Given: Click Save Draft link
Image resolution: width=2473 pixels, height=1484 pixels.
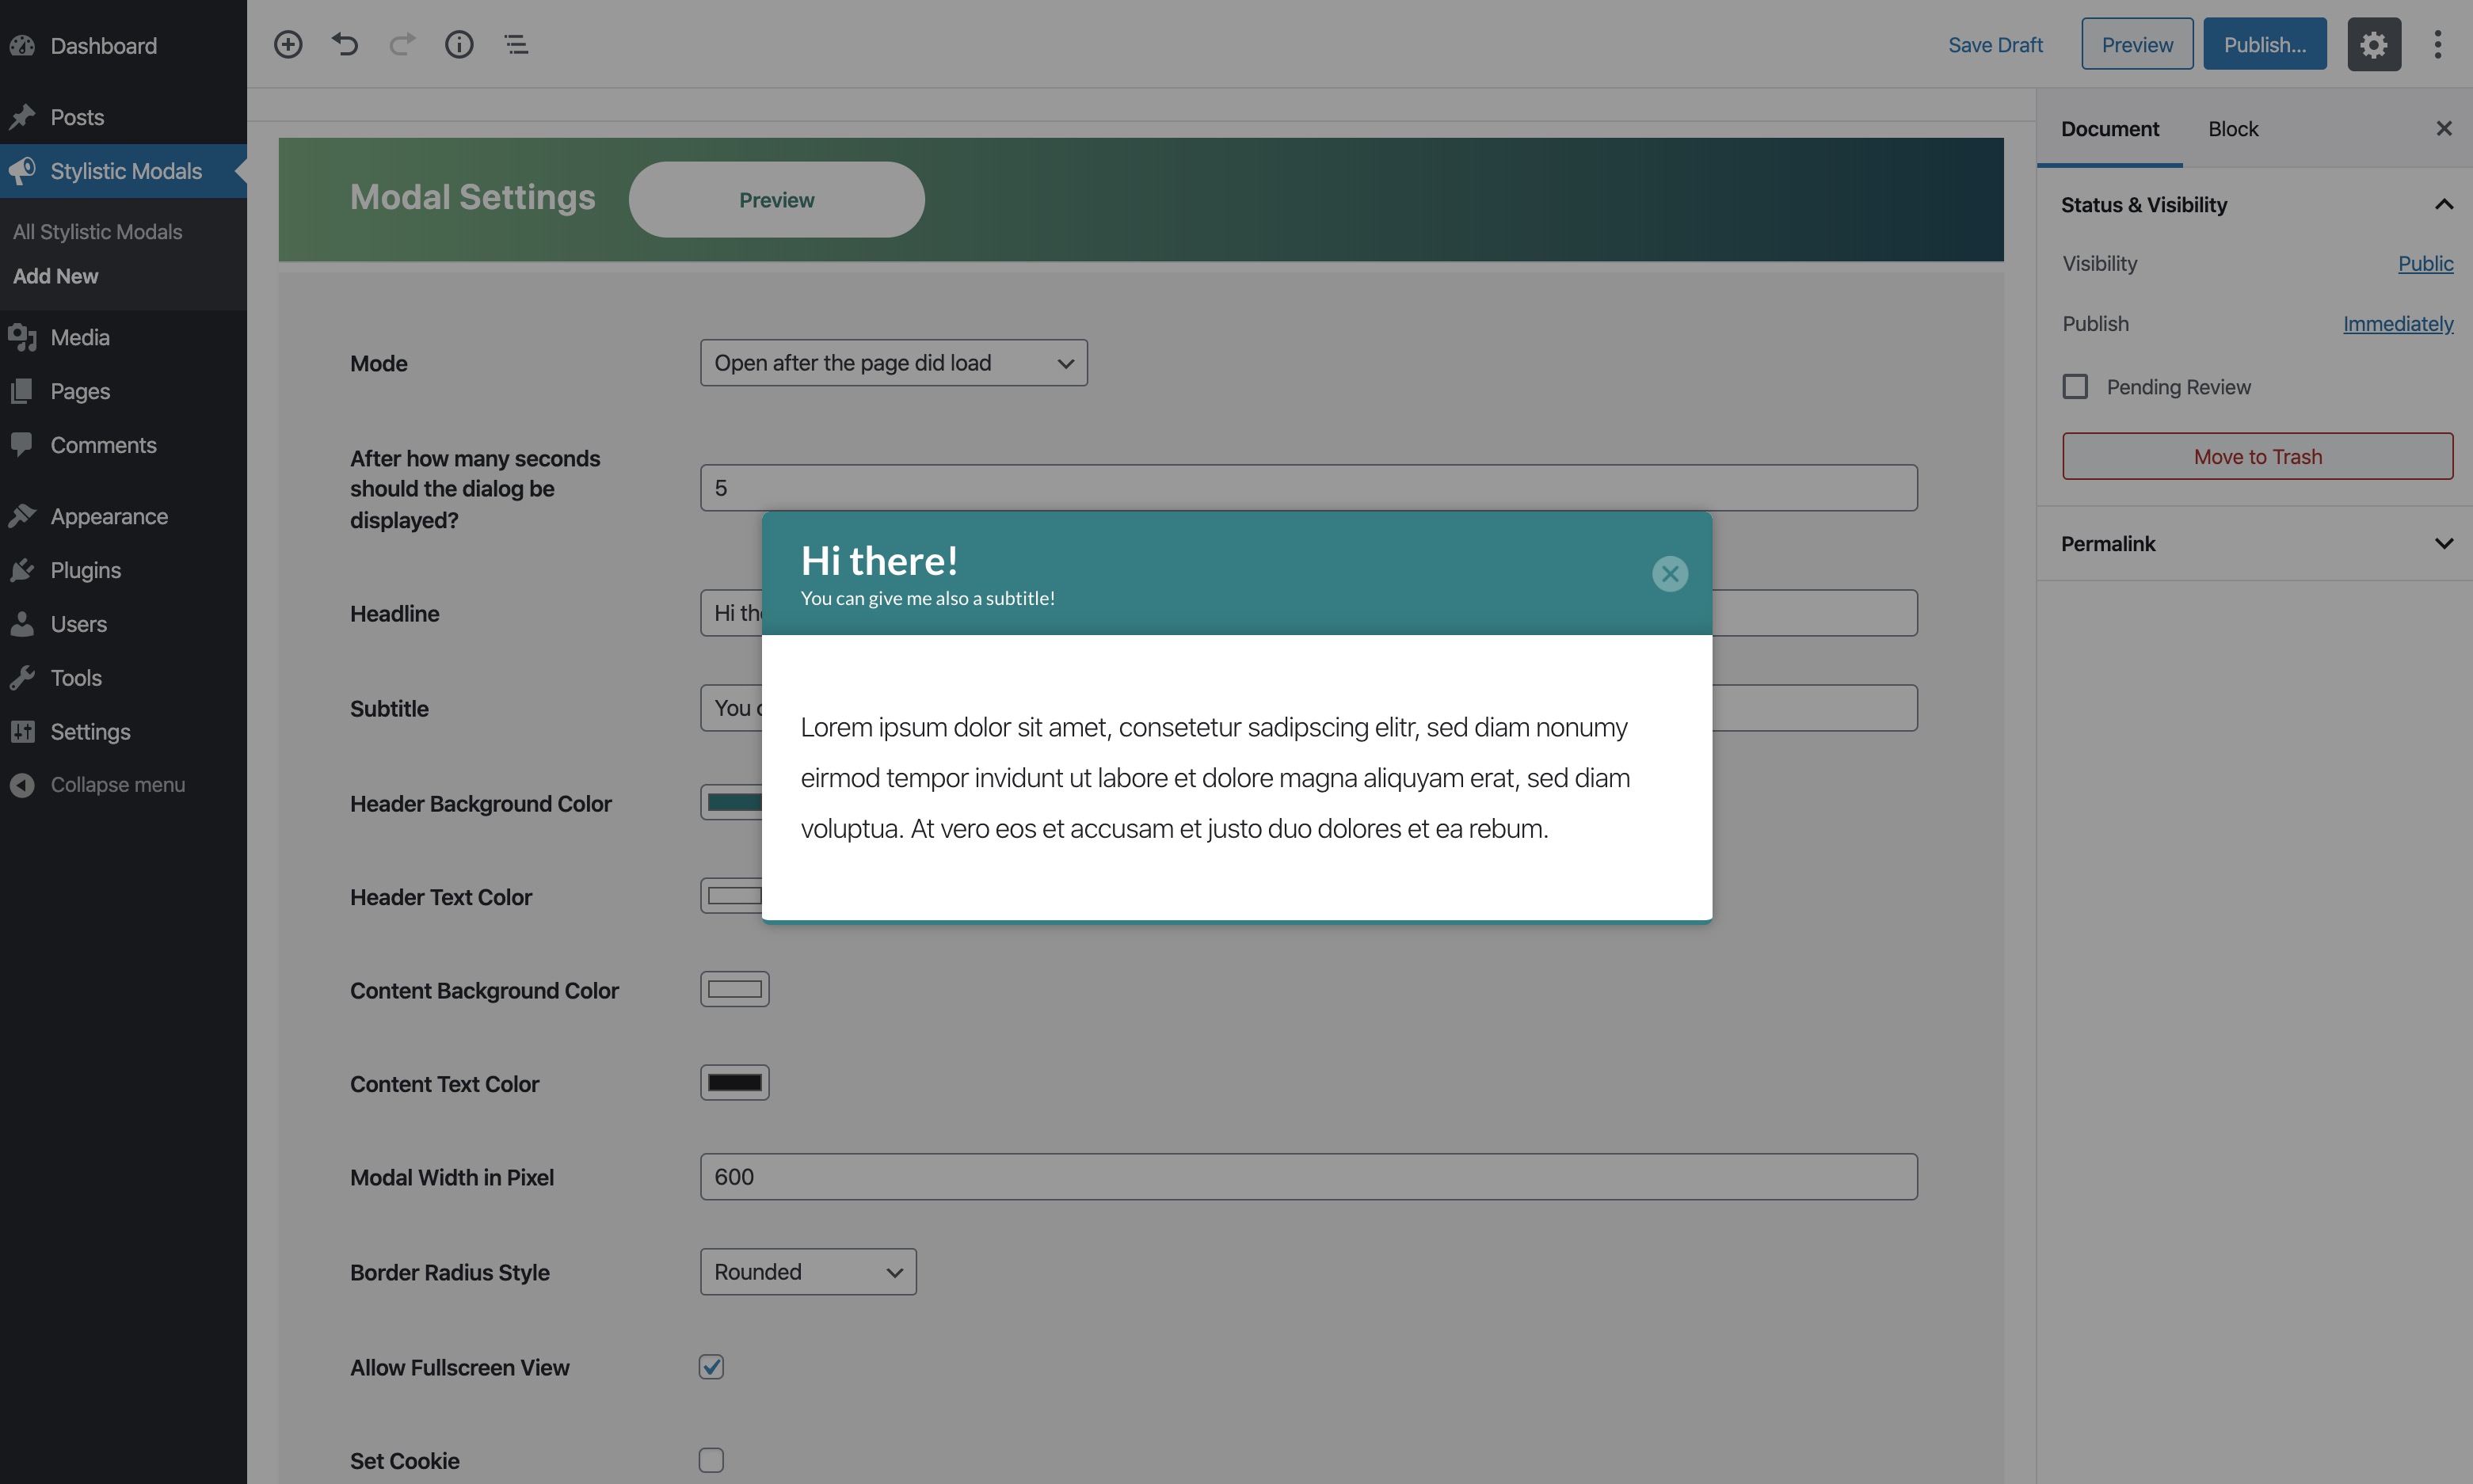Looking at the screenshot, I should click(x=1995, y=45).
